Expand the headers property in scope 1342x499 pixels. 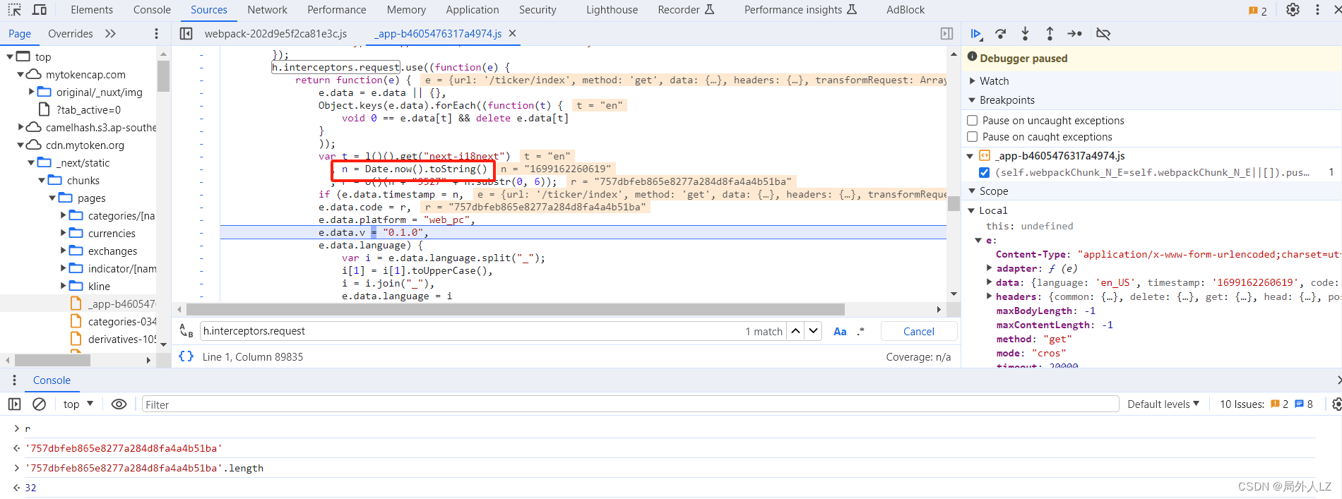(x=989, y=296)
